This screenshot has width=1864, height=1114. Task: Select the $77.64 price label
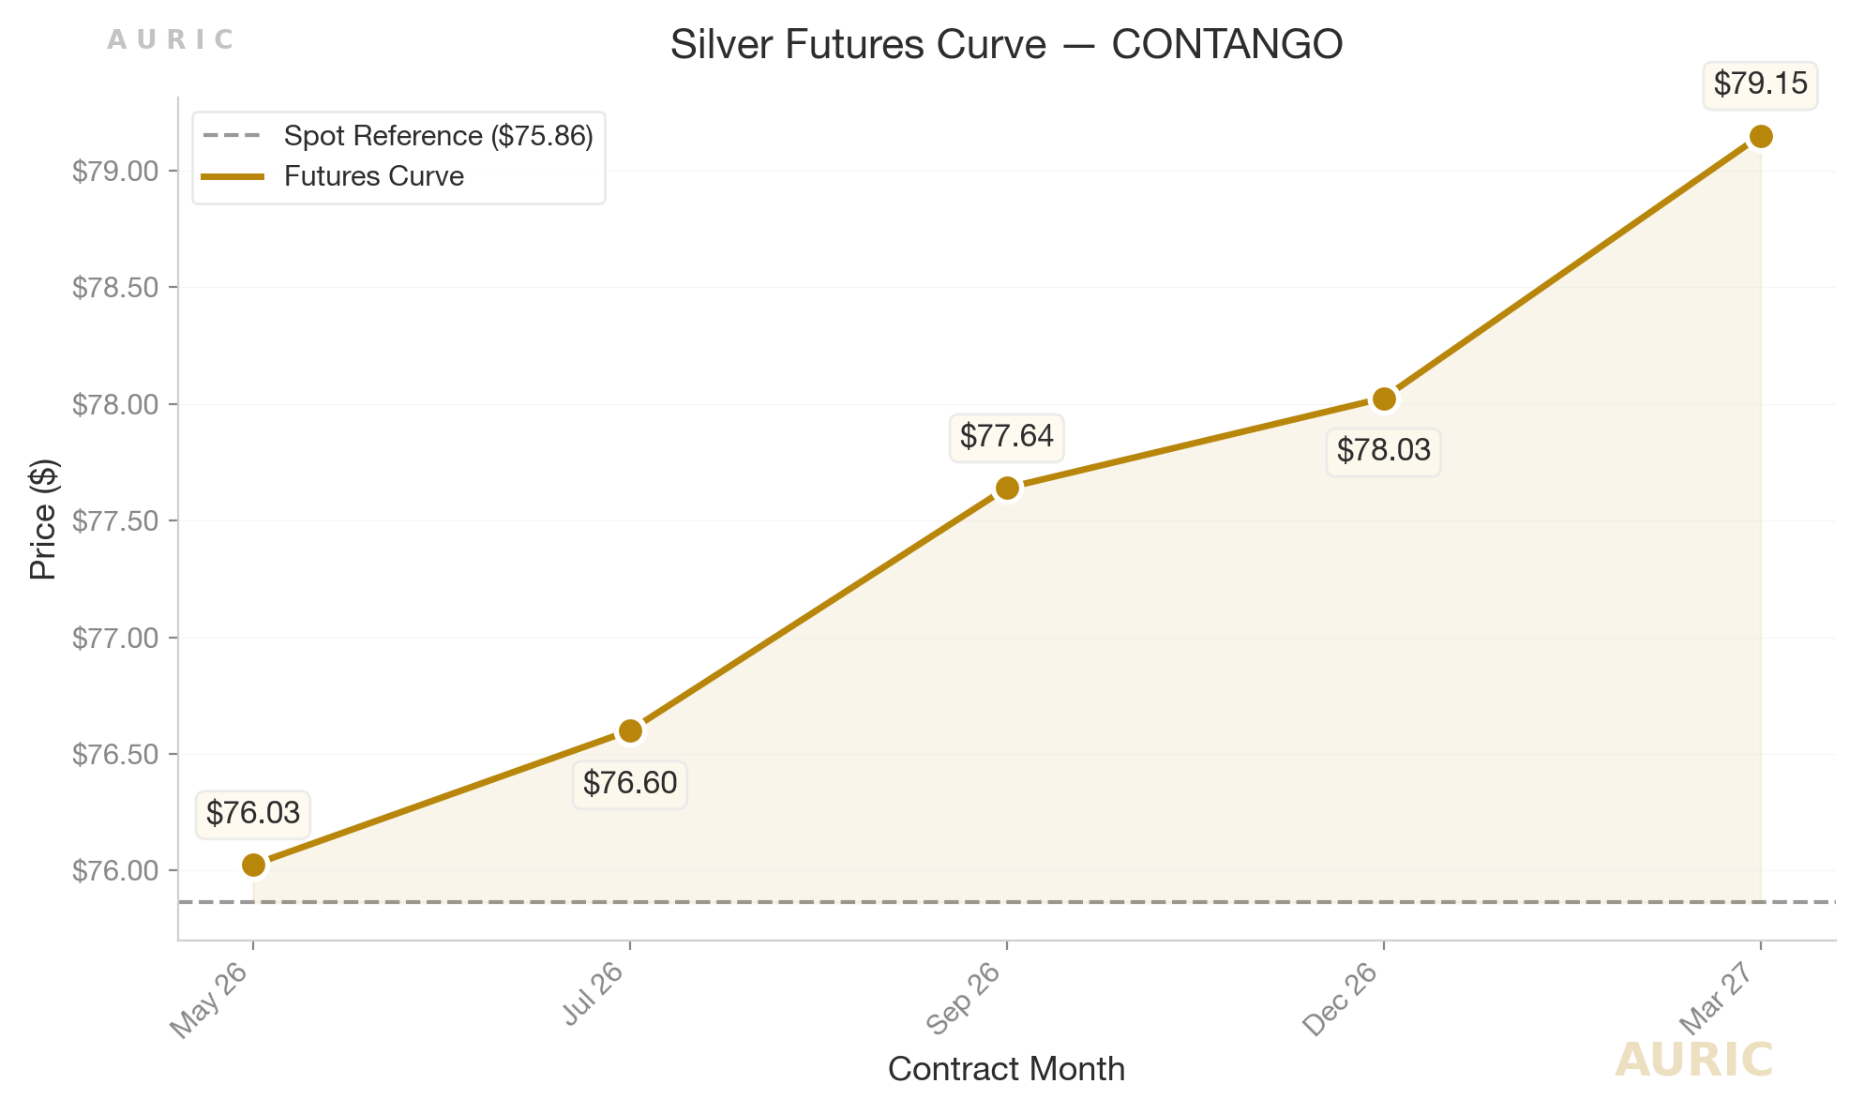click(x=1006, y=436)
